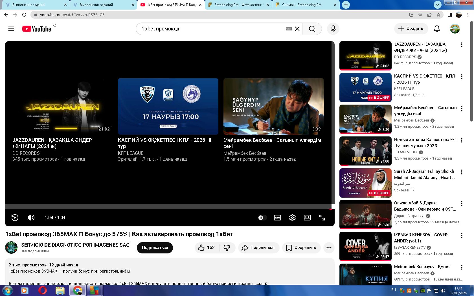Launch Opera from the taskbar
The image size is (474, 296).
pyautogui.click(x=43, y=290)
